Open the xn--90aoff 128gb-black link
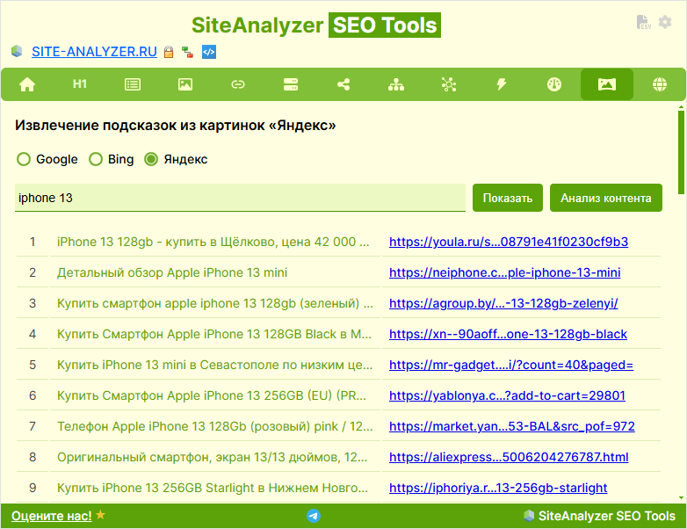 click(x=509, y=334)
